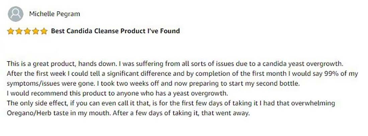Click the second rating star
This screenshot has height=136, width=368.
(19, 31)
